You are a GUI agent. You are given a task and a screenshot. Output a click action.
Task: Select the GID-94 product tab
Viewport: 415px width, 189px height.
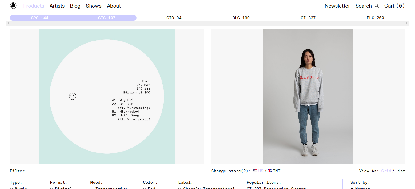point(174,18)
